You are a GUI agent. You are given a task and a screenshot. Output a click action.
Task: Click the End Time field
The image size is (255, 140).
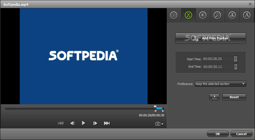pos(218,67)
